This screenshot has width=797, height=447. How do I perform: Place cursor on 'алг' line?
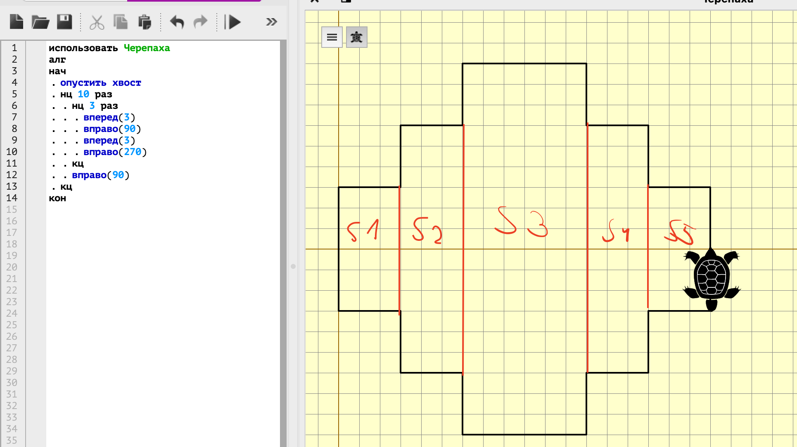pos(57,60)
